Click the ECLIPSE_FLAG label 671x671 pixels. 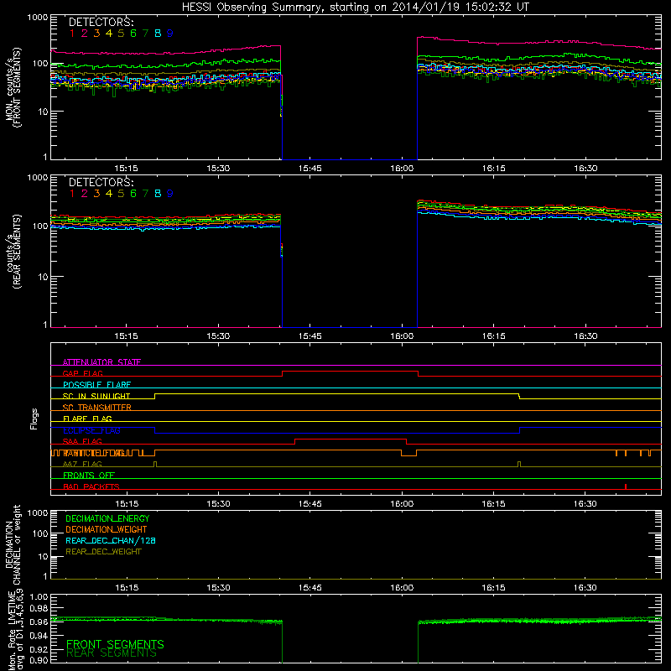tap(91, 430)
